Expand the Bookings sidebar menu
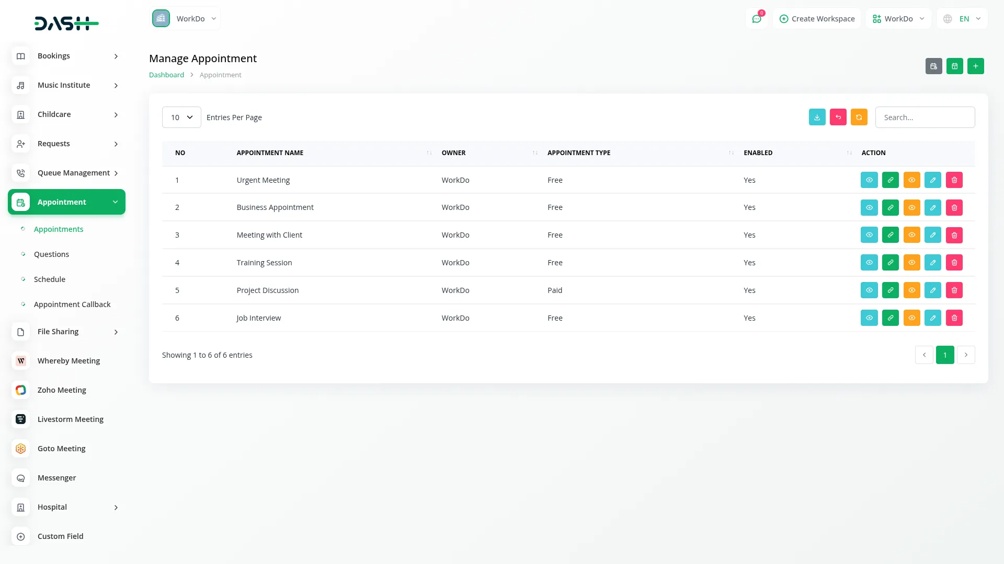Image resolution: width=1004 pixels, height=564 pixels. (66, 56)
